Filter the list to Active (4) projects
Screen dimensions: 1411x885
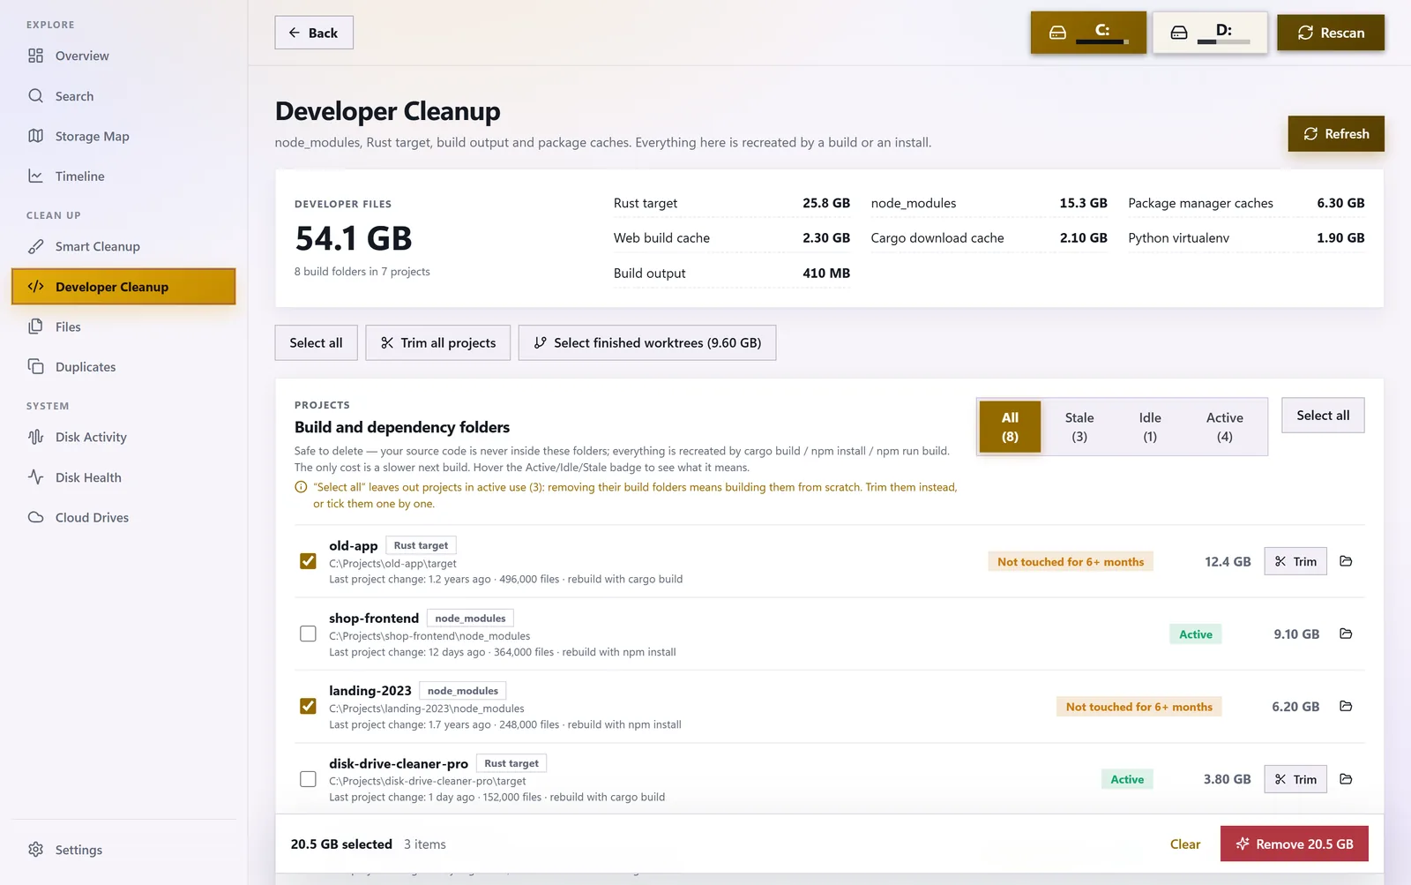pos(1224,427)
